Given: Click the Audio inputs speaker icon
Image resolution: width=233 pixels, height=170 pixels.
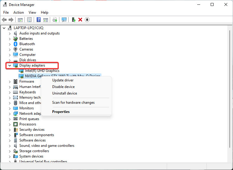Looking at the screenshot, I should [16, 33].
